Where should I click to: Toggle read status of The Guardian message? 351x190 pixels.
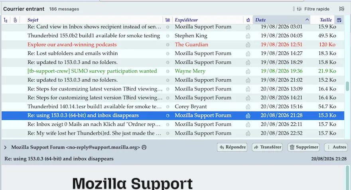(x=168, y=45)
